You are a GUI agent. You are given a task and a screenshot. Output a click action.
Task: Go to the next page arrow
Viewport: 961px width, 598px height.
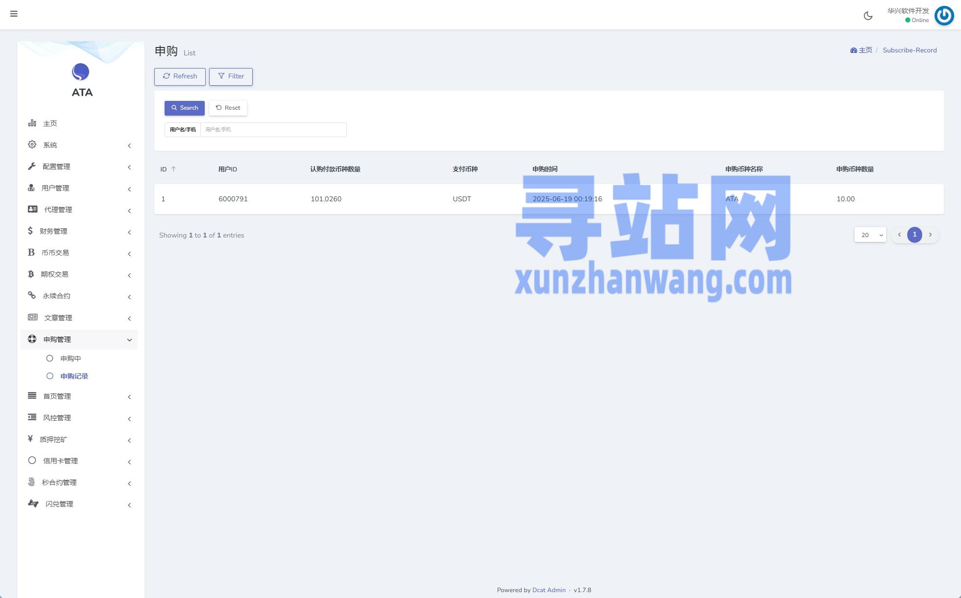point(930,235)
